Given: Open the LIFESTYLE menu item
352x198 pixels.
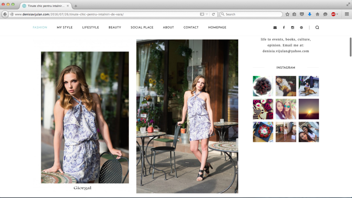Looking at the screenshot, I should (x=90, y=28).
